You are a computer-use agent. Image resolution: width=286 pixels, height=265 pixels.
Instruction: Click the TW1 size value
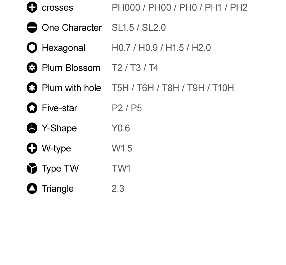click(121, 169)
